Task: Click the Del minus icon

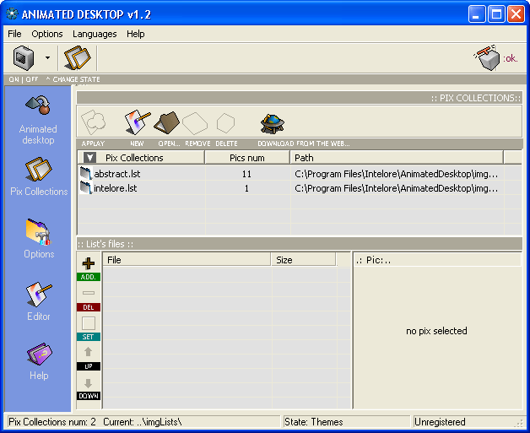Action: (89, 293)
